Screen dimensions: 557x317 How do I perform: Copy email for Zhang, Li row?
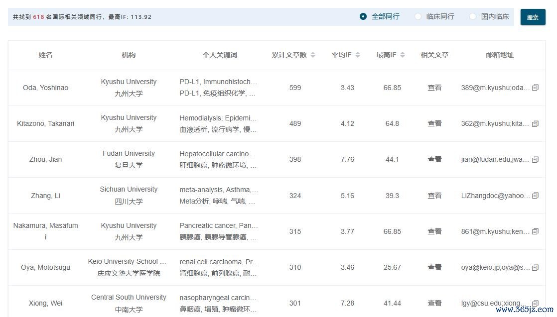pyautogui.click(x=536, y=196)
